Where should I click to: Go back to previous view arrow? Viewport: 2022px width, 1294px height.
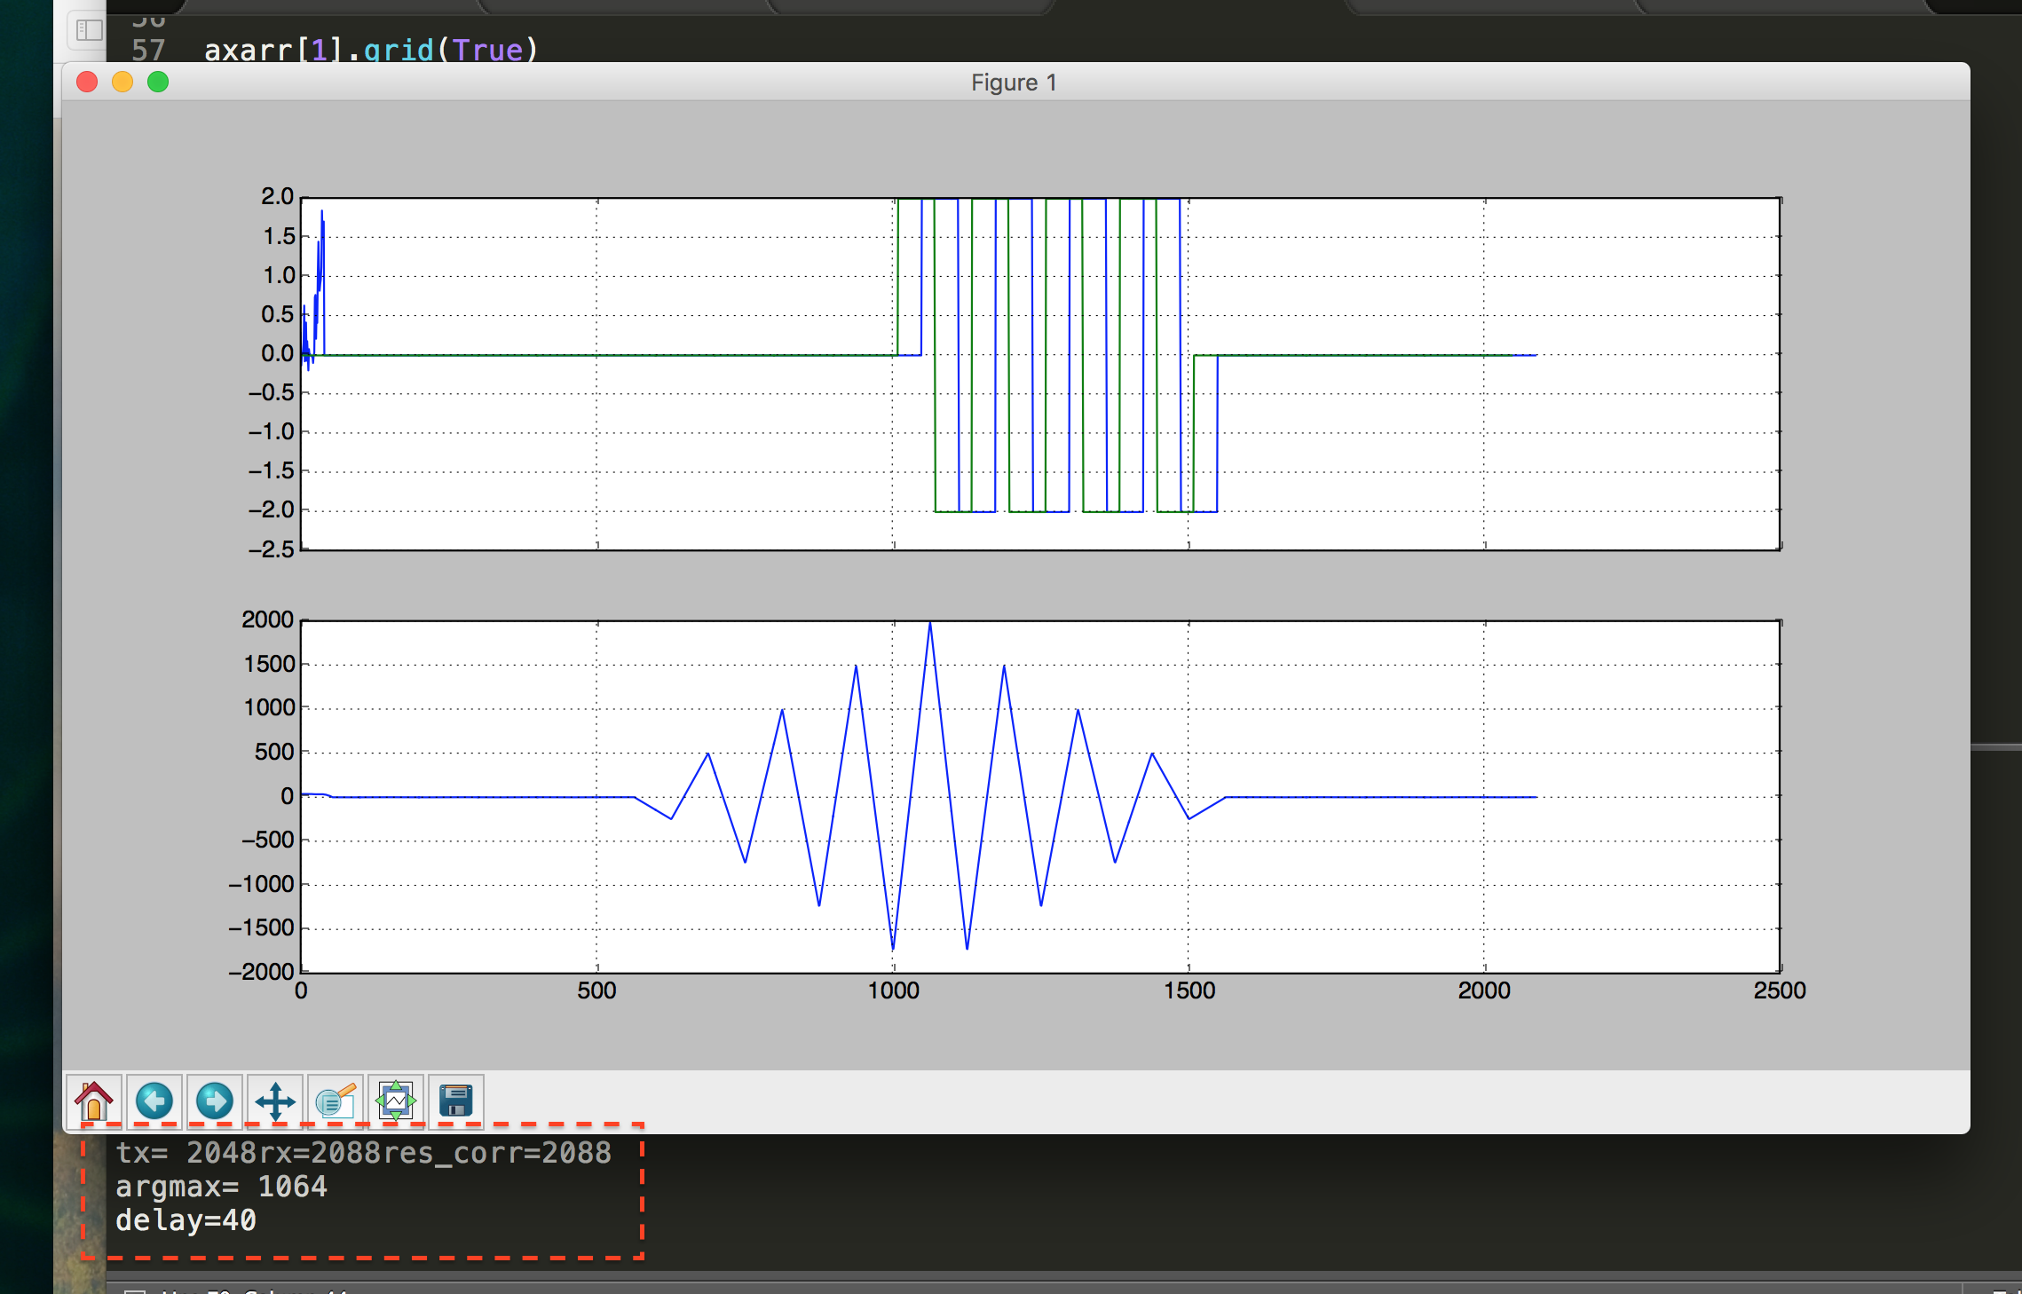coord(154,1101)
